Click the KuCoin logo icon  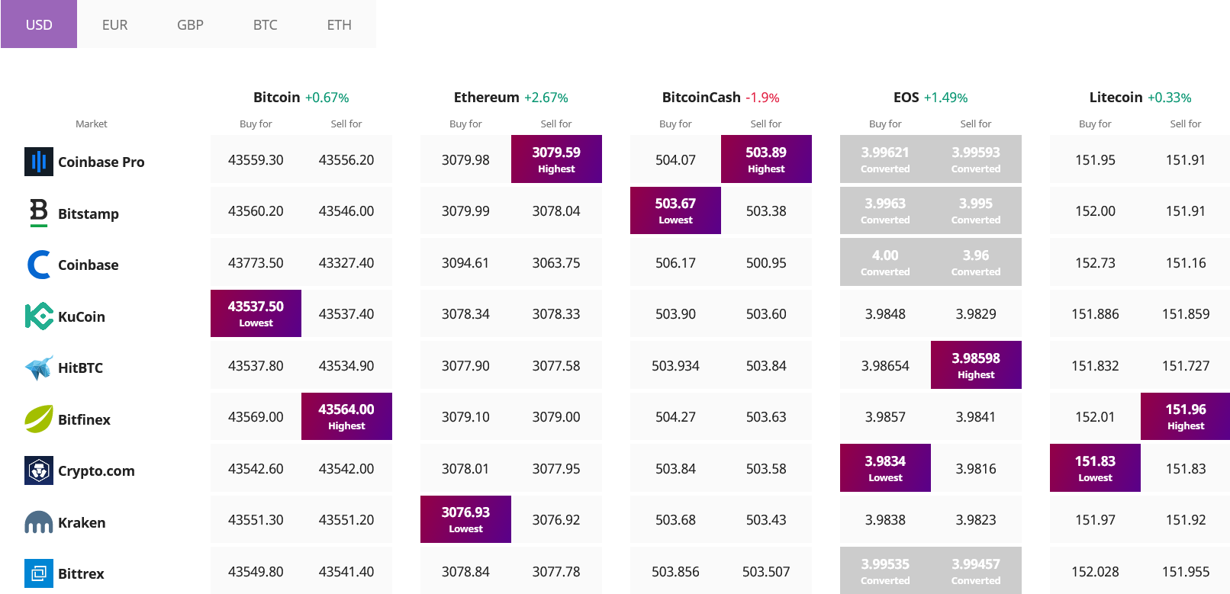click(39, 316)
